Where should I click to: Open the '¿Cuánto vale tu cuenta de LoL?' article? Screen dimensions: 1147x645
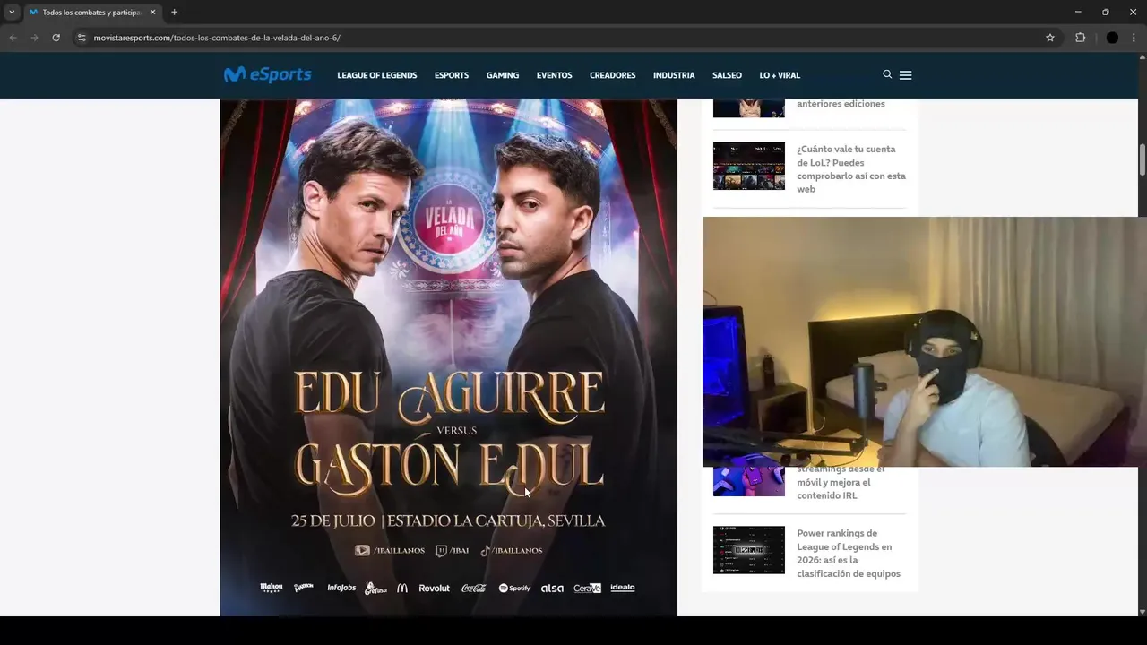coord(851,169)
